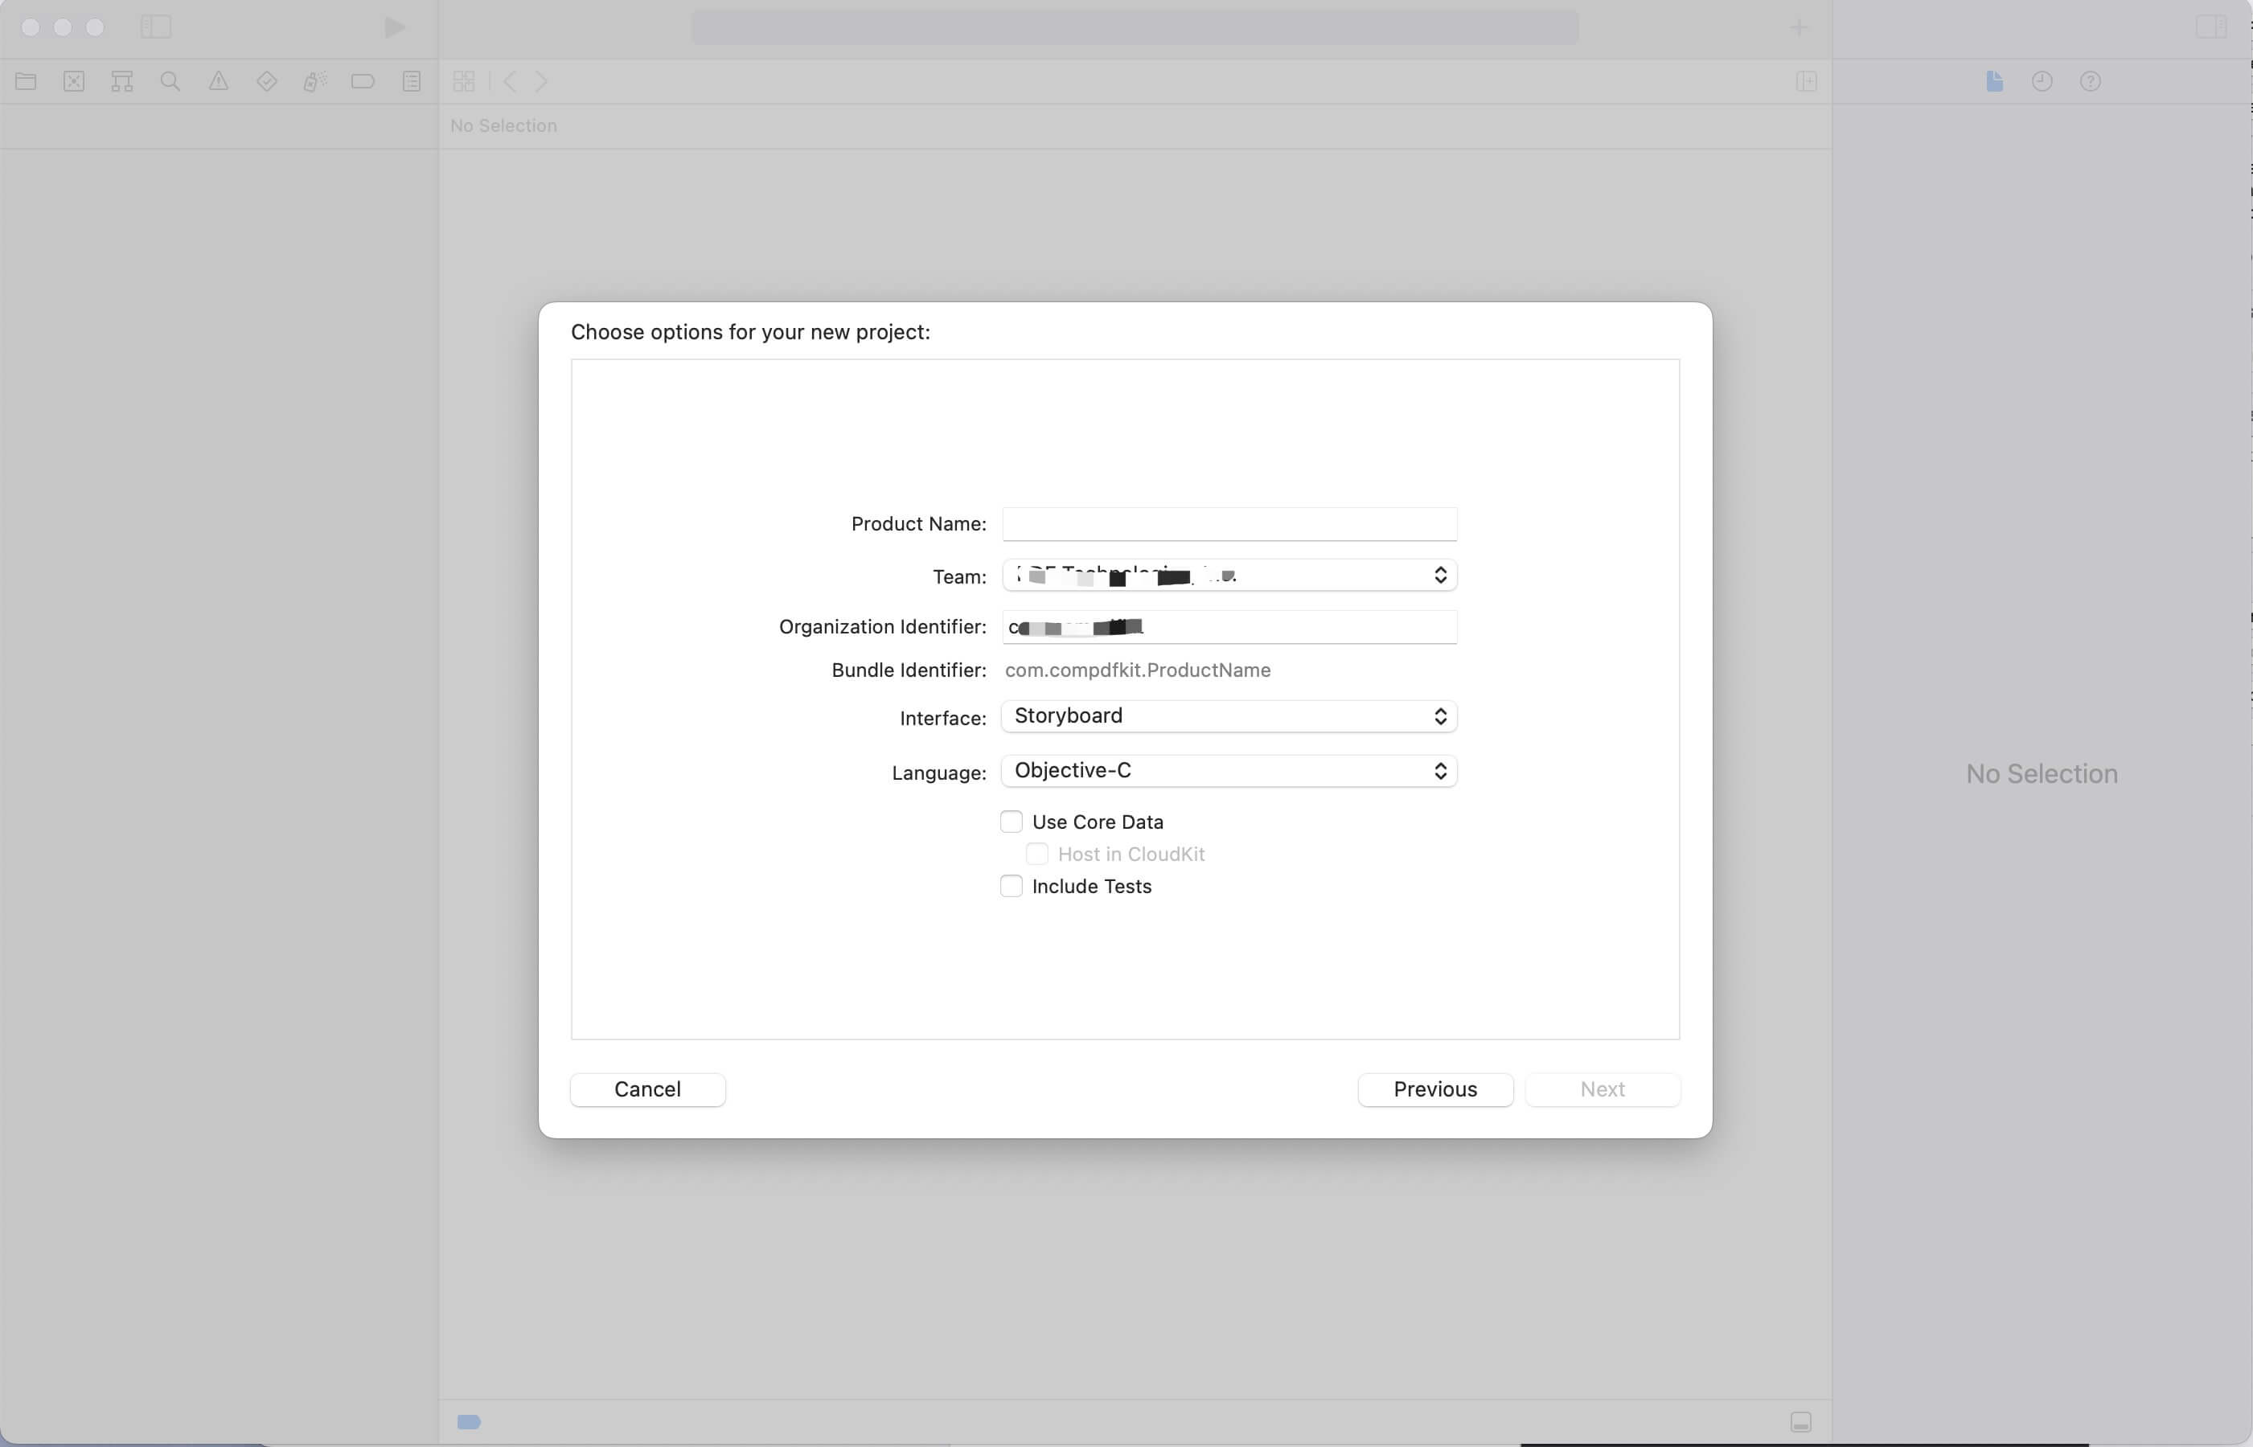This screenshot has width=2253, height=1447.
Task: Click the Cancel button
Action: click(647, 1089)
